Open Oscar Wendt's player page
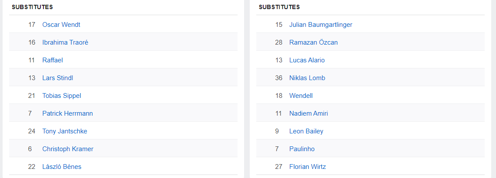This screenshot has width=496, height=178. tap(61, 25)
